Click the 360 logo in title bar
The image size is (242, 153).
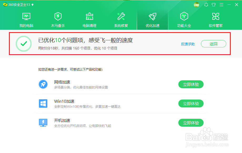tap(5, 5)
